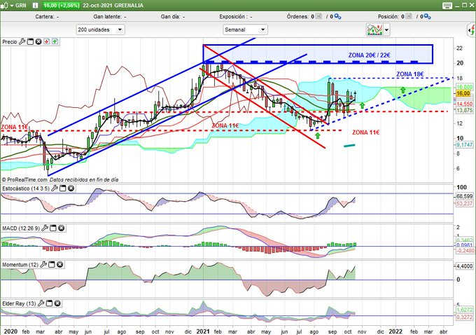This screenshot has width=476, height=335.
Task: Open the Órdenes list icon
Action: [318, 16]
